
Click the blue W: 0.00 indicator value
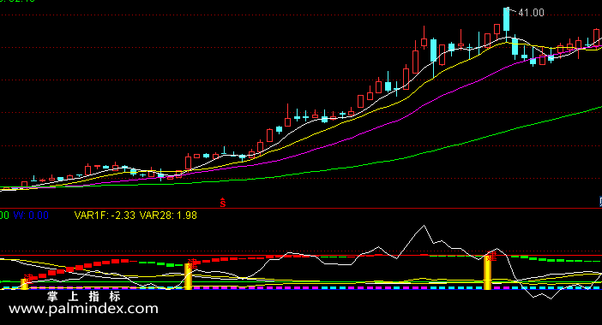(31, 216)
